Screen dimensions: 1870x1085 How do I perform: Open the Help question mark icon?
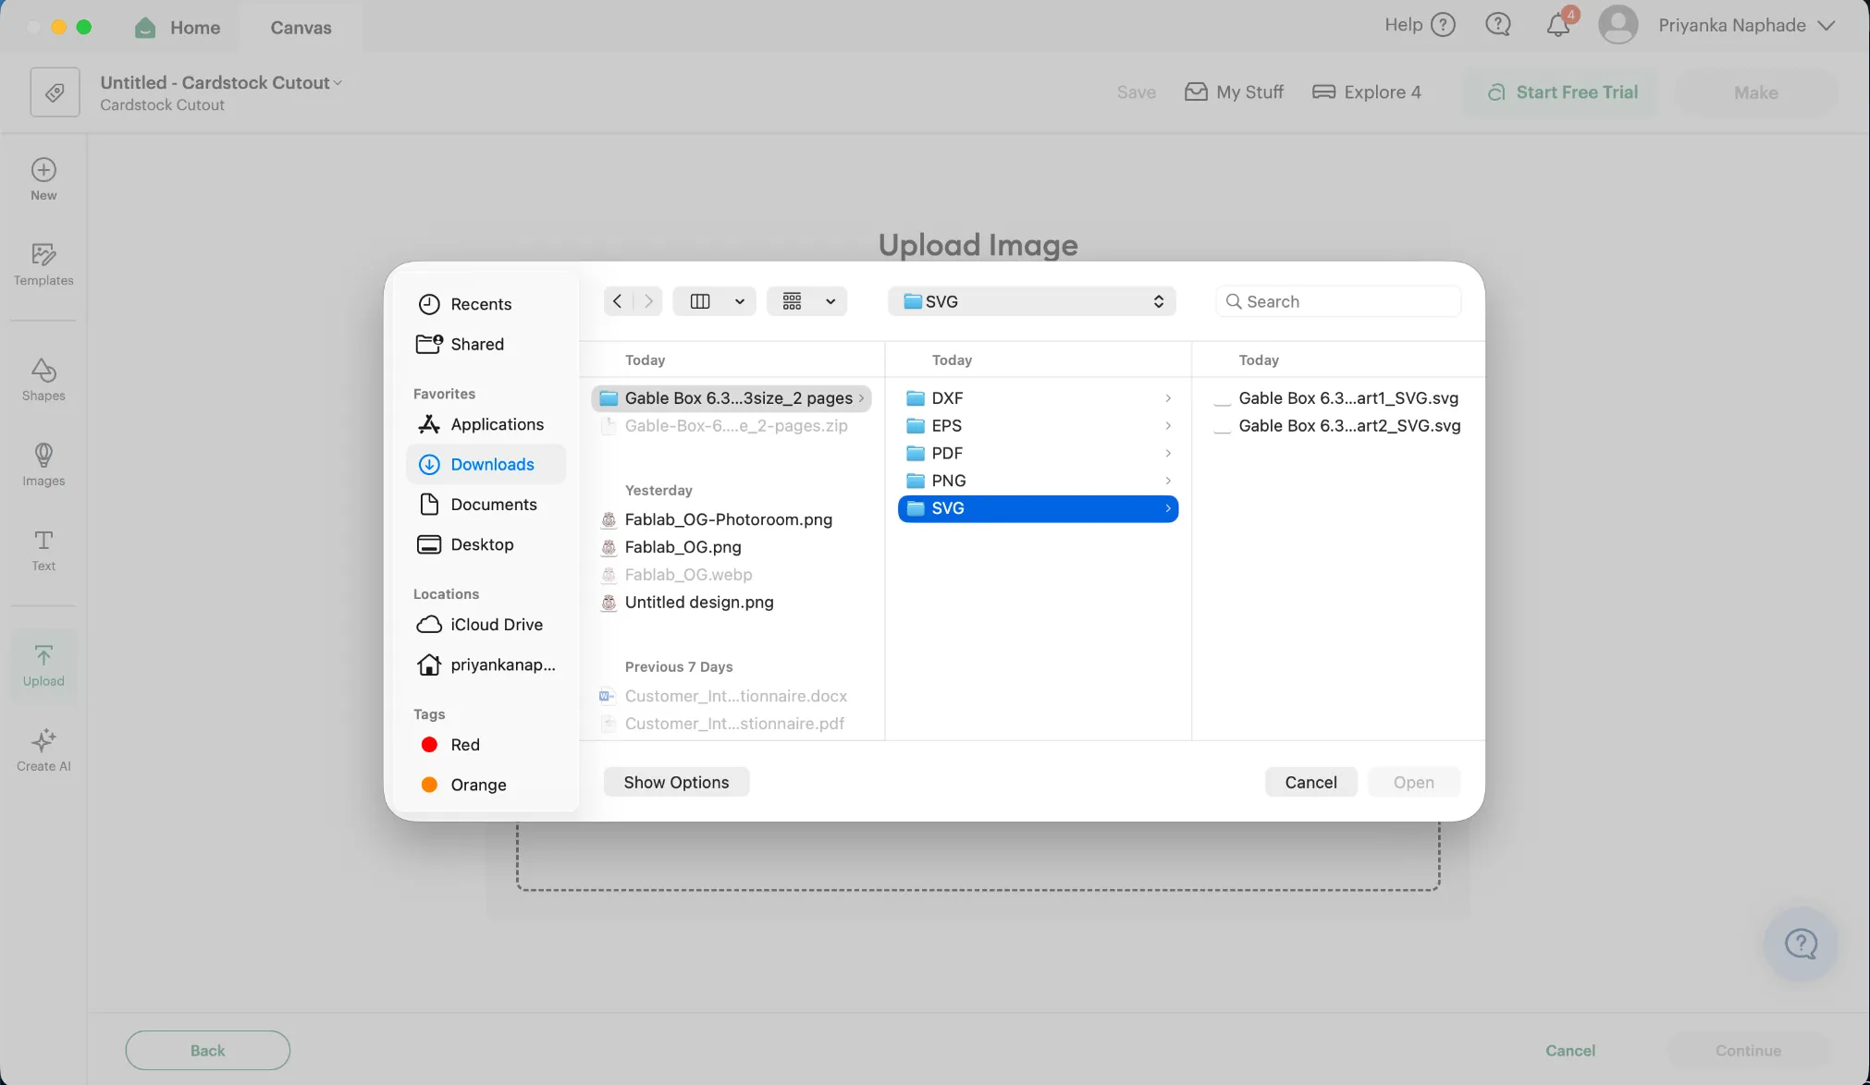coord(1443,25)
